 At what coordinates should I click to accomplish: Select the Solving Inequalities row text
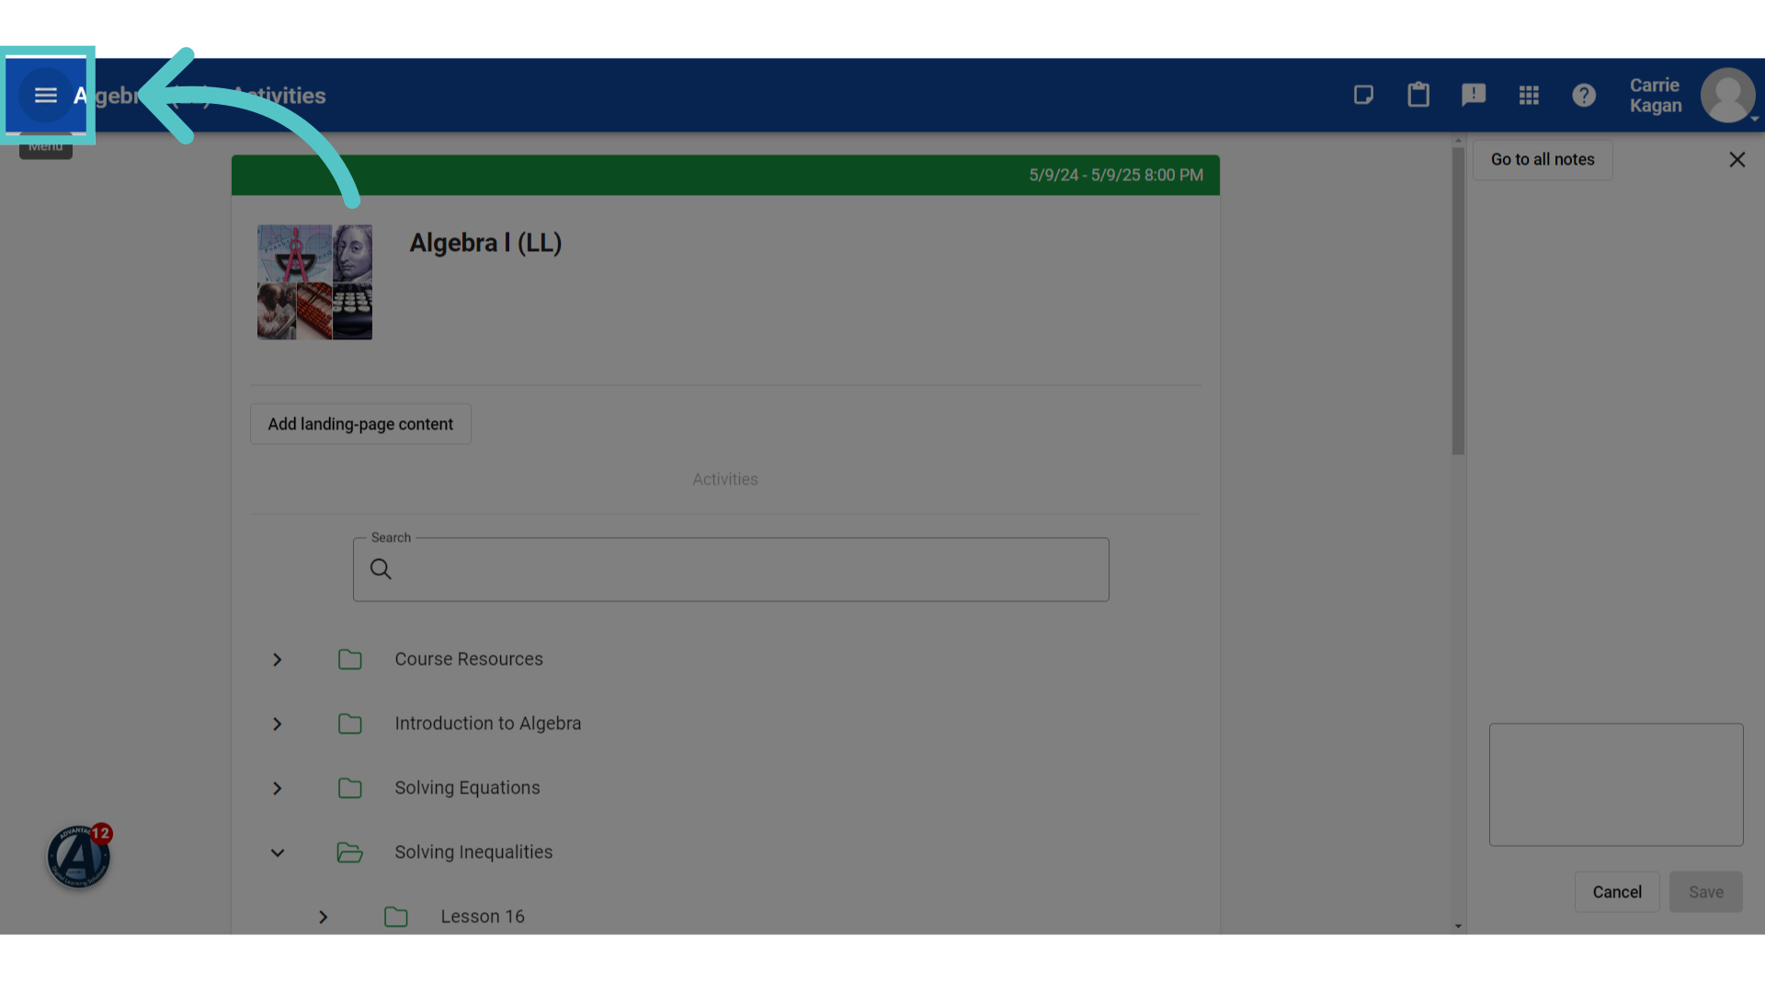(x=473, y=852)
